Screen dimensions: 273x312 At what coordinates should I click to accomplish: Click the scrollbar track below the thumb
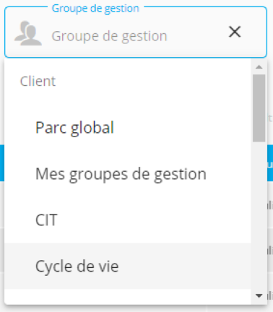(x=259, y=216)
